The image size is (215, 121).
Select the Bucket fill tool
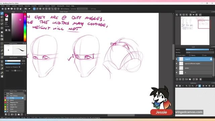[2, 36]
